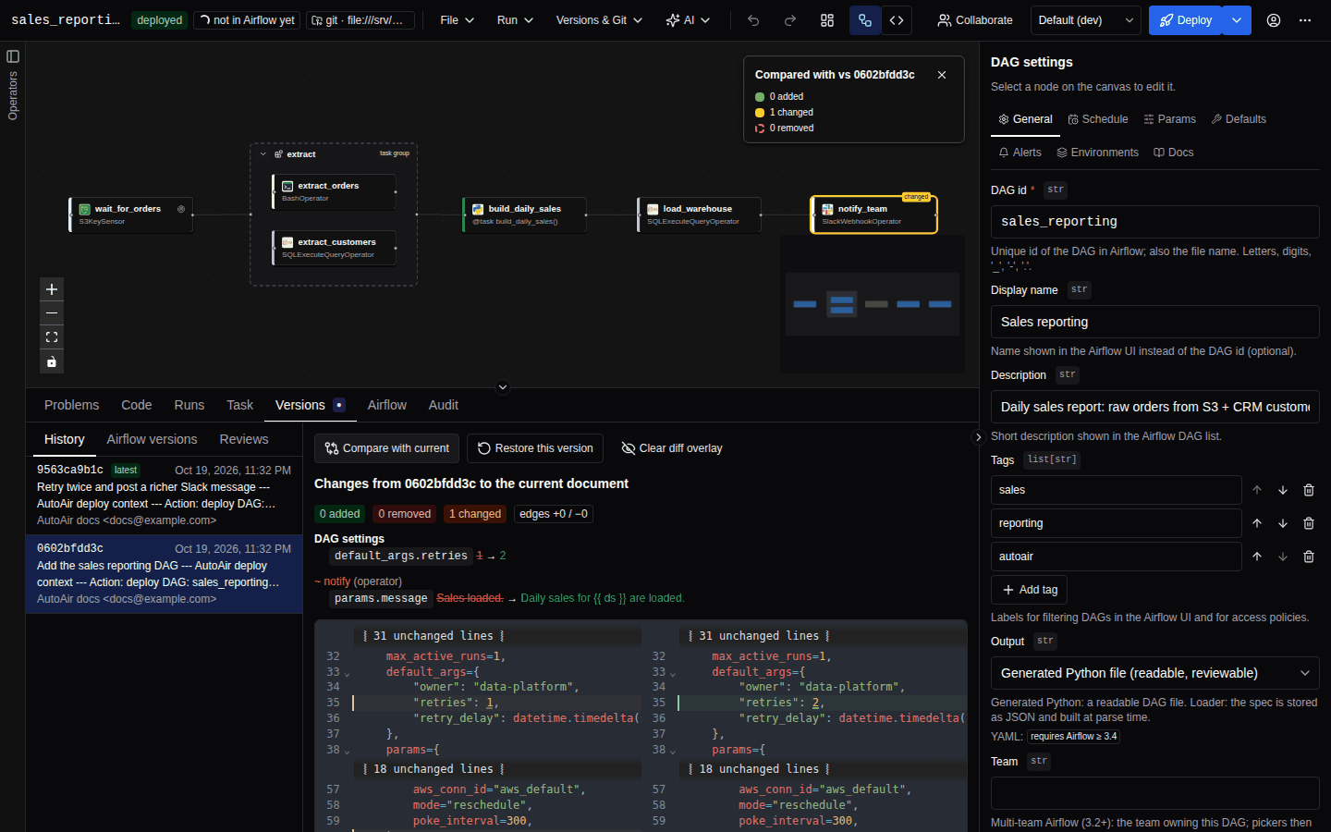1331x832 pixels.
Task: Switch to the code view
Action: tap(897, 20)
